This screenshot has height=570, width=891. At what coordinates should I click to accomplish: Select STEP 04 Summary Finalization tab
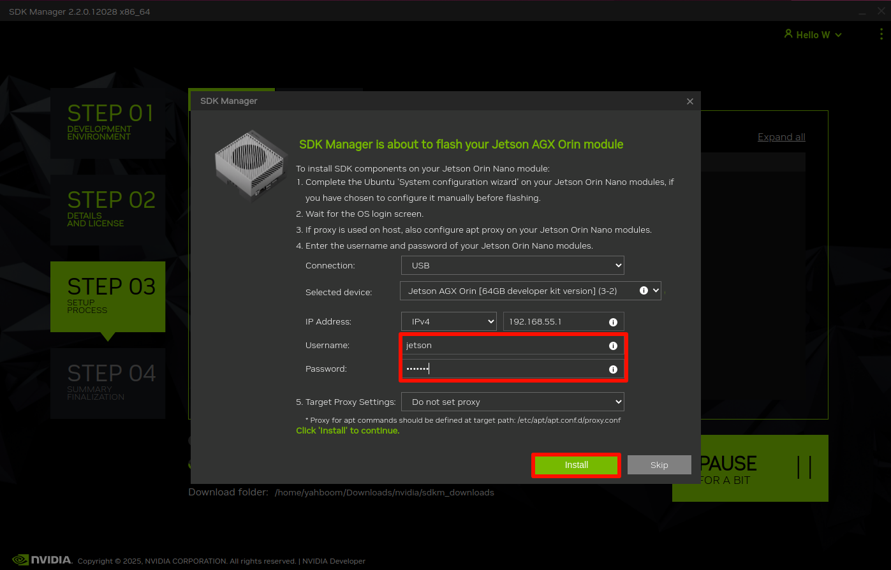click(x=108, y=383)
